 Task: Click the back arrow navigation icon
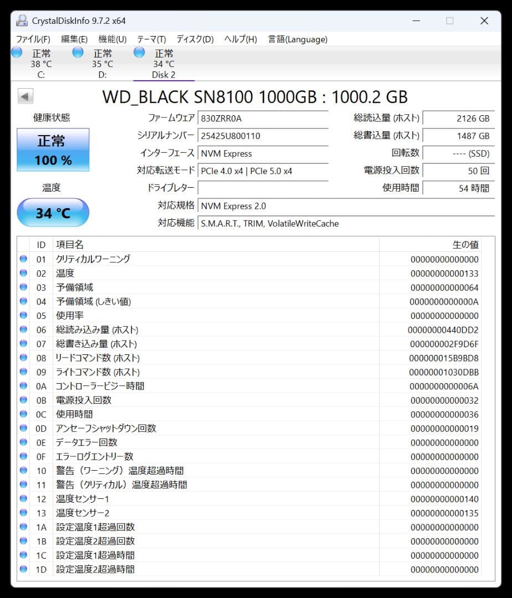click(25, 96)
